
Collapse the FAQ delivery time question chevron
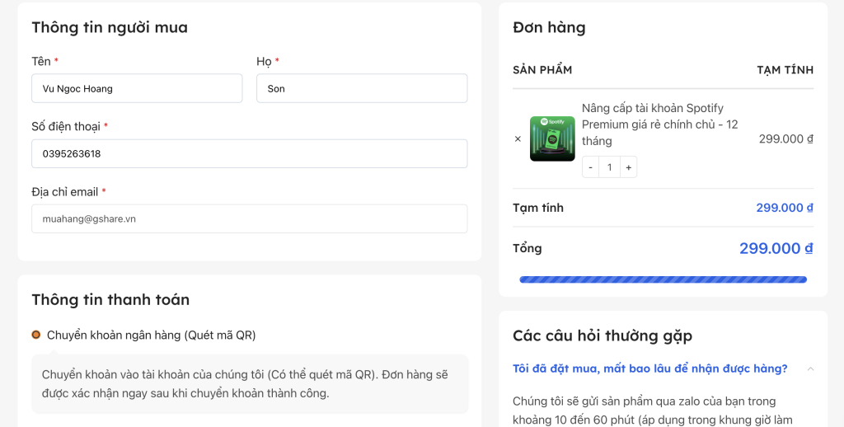tap(810, 368)
